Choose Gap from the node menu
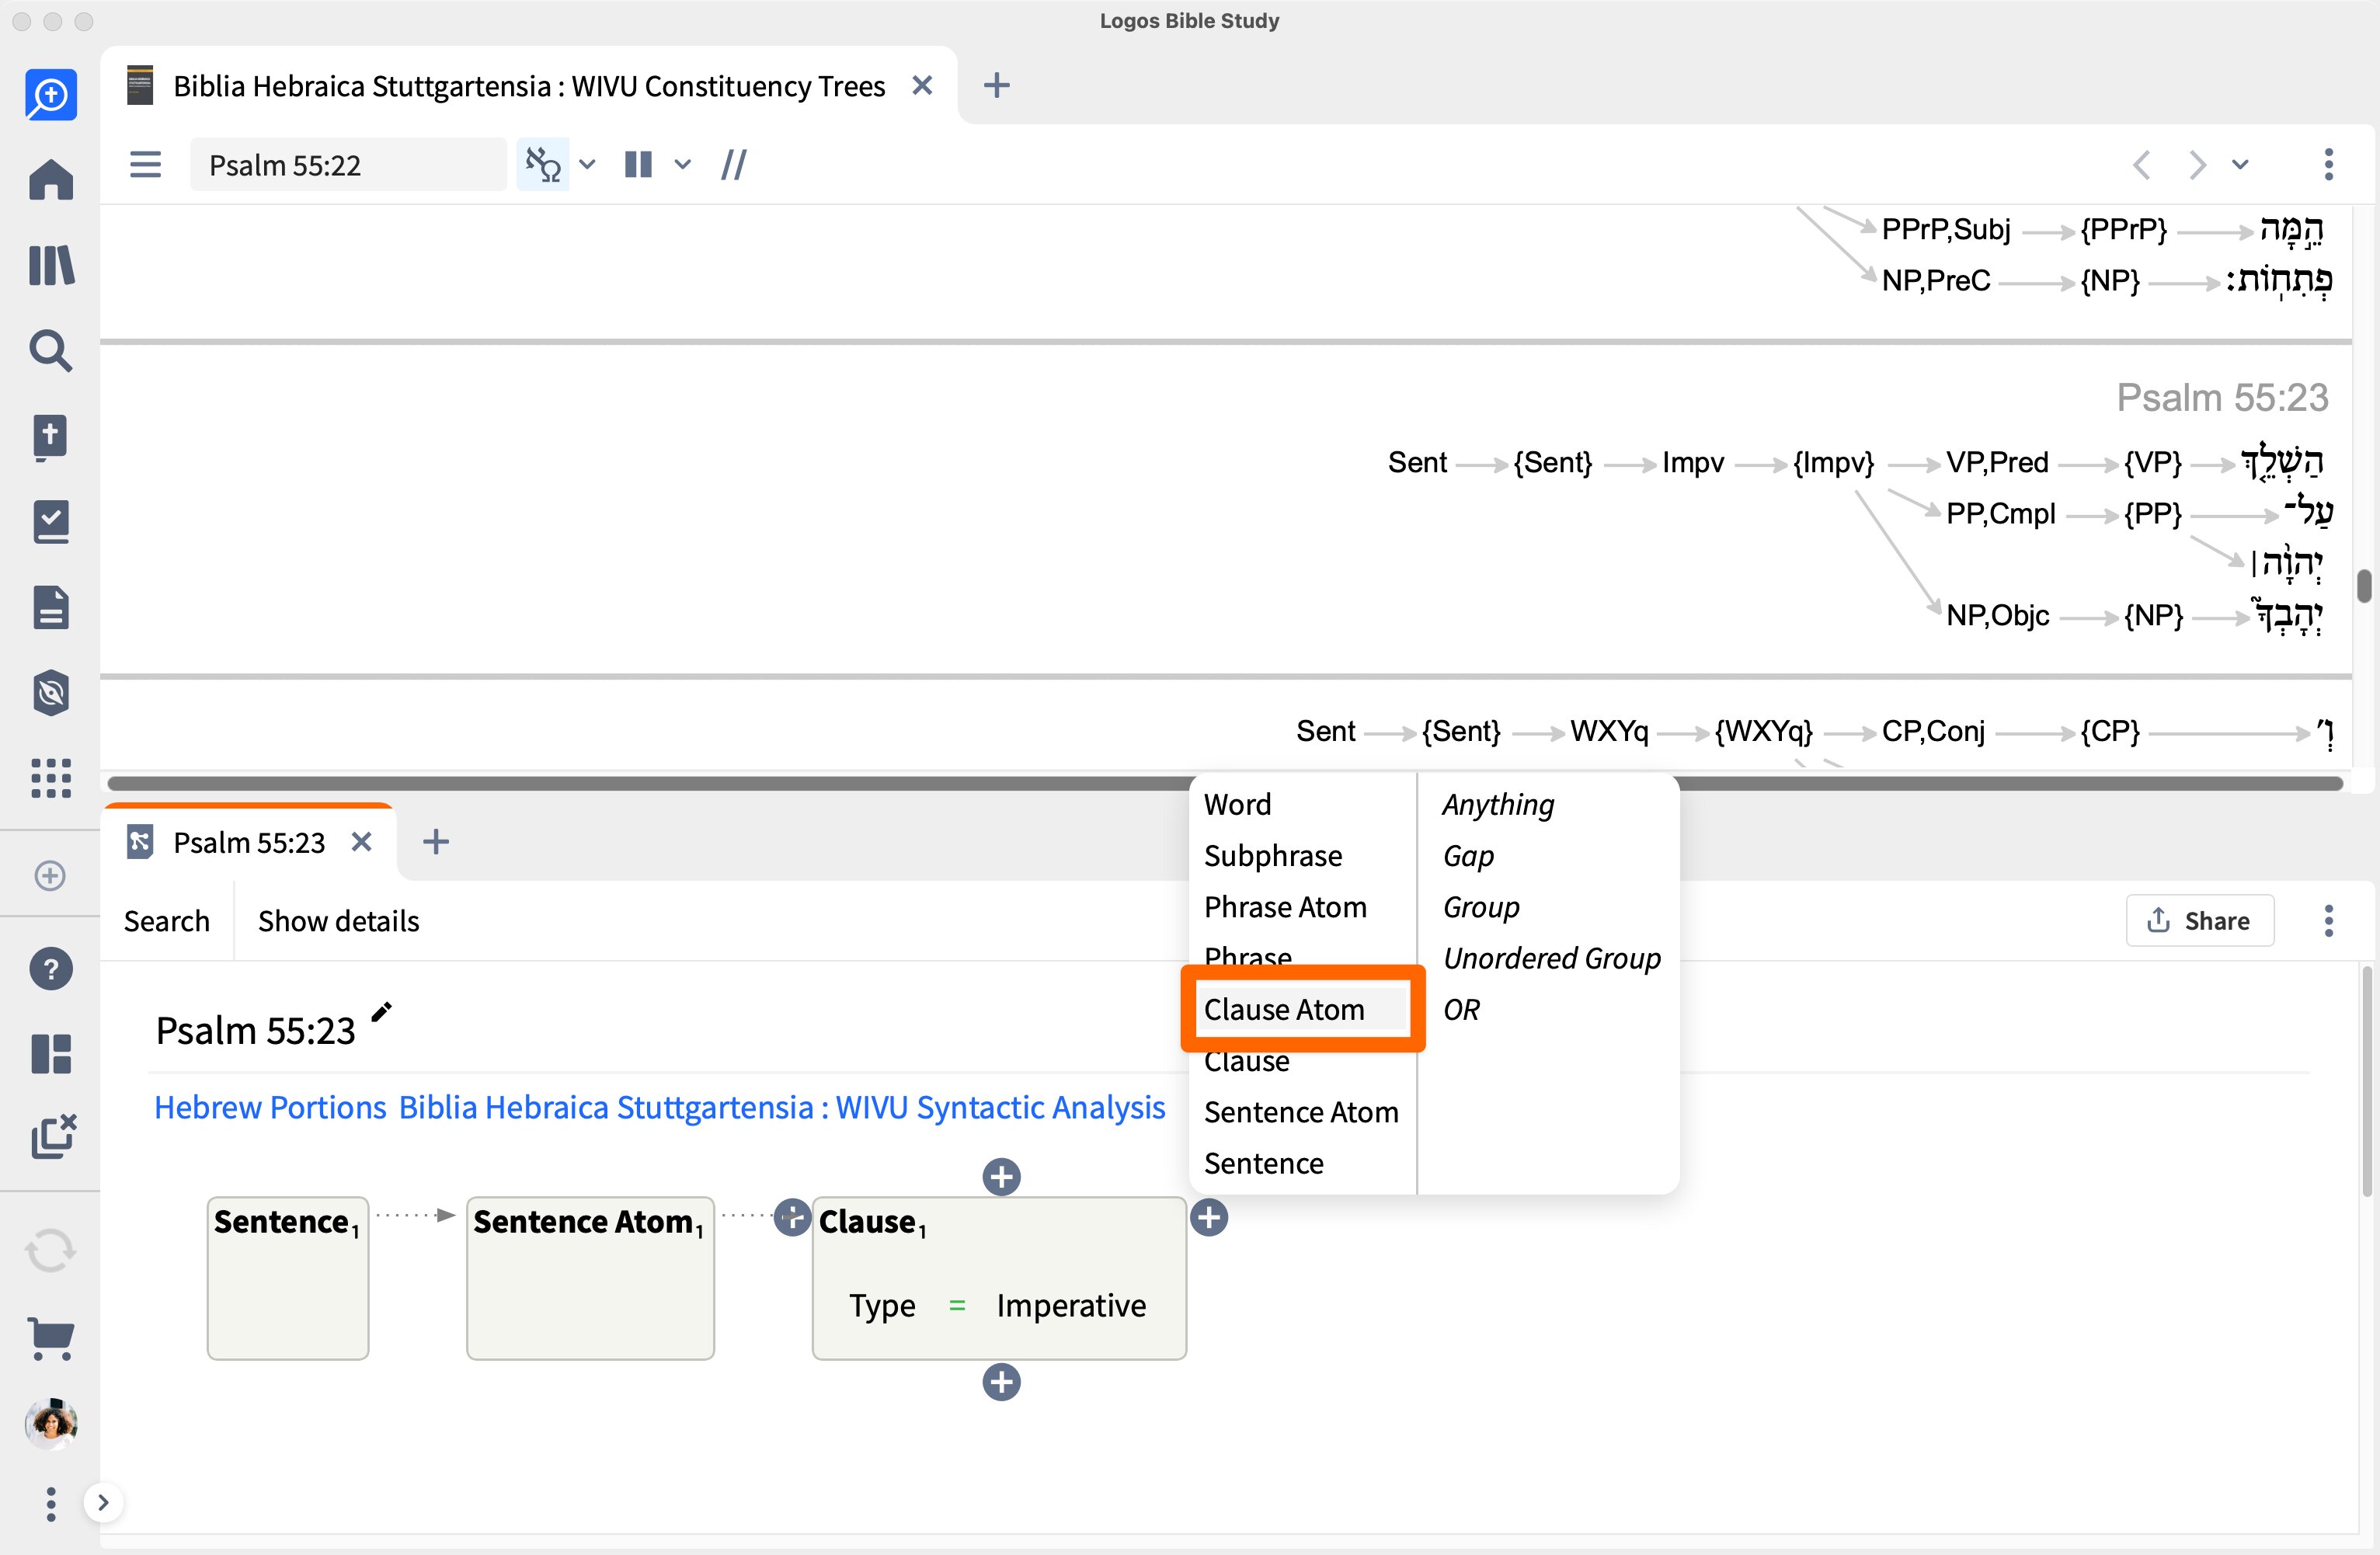Image resolution: width=2380 pixels, height=1555 pixels. coord(1468,856)
